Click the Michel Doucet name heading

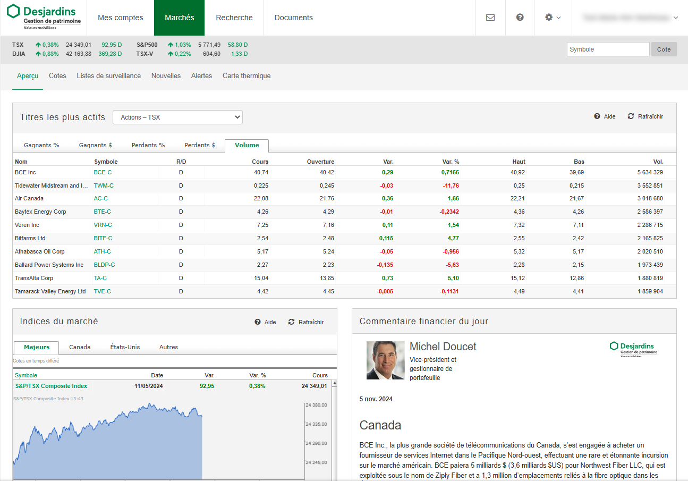[x=443, y=347]
